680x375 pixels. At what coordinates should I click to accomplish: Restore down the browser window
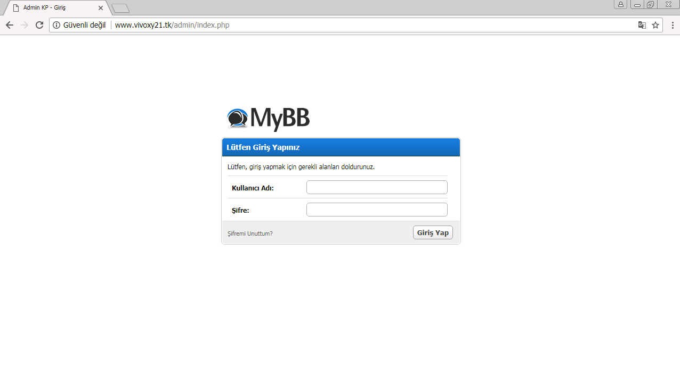650,4
